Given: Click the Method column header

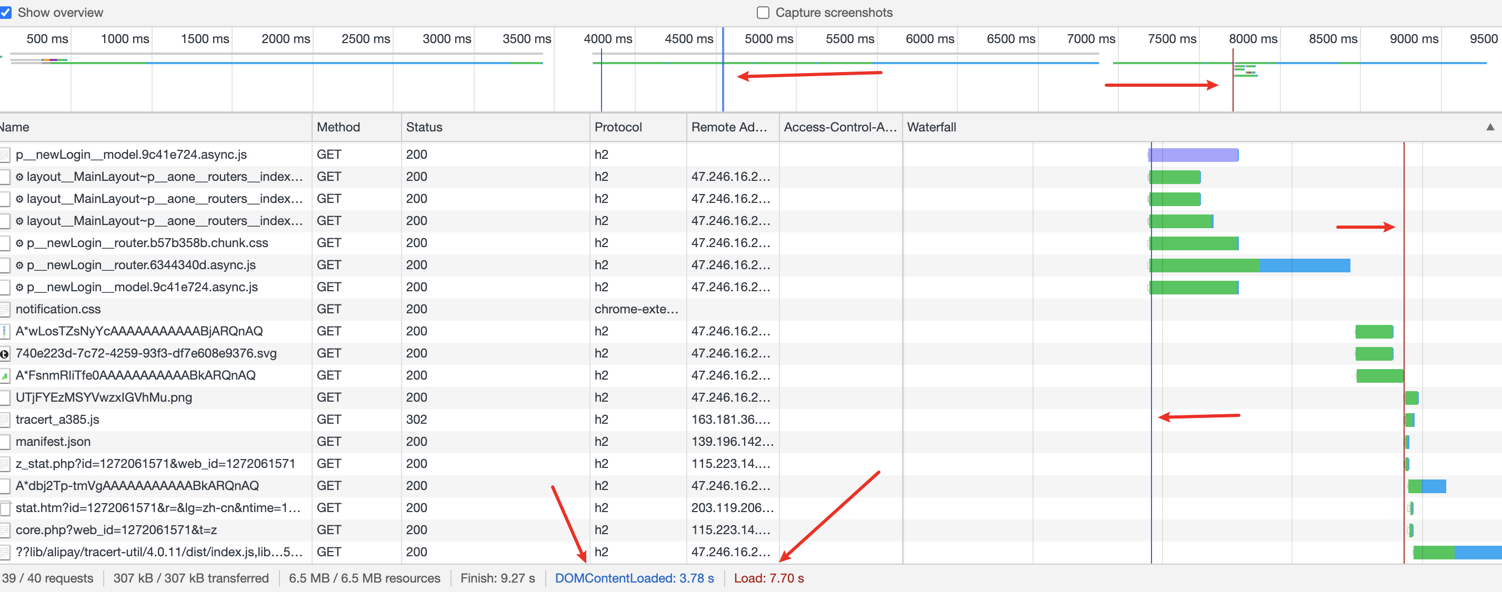Looking at the screenshot, I should pyautogui.click(x=338, y=127).
